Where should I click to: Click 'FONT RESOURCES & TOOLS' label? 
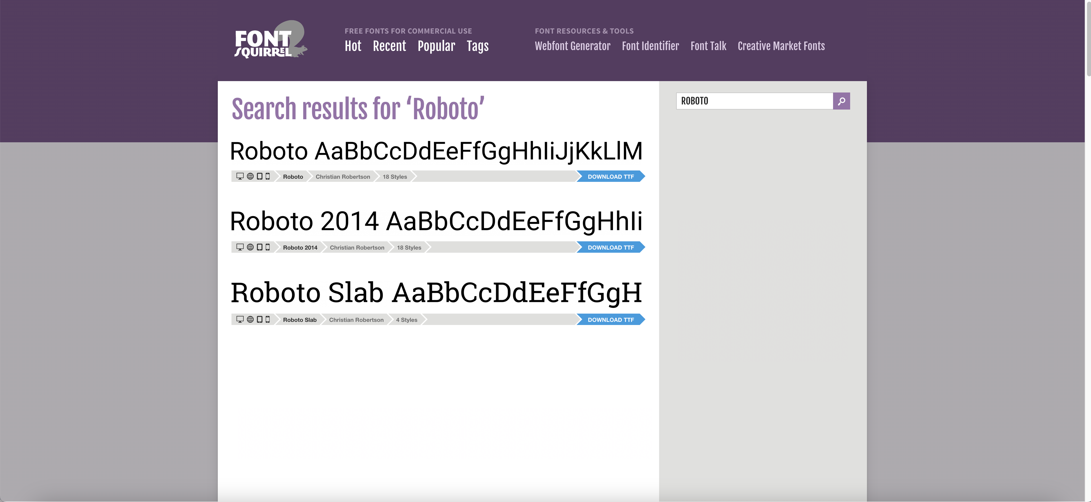584,31
